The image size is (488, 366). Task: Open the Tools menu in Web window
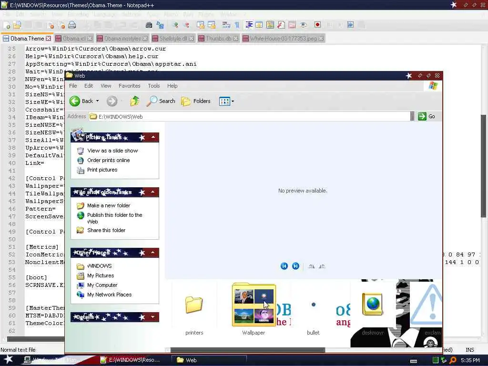[154, 86]
